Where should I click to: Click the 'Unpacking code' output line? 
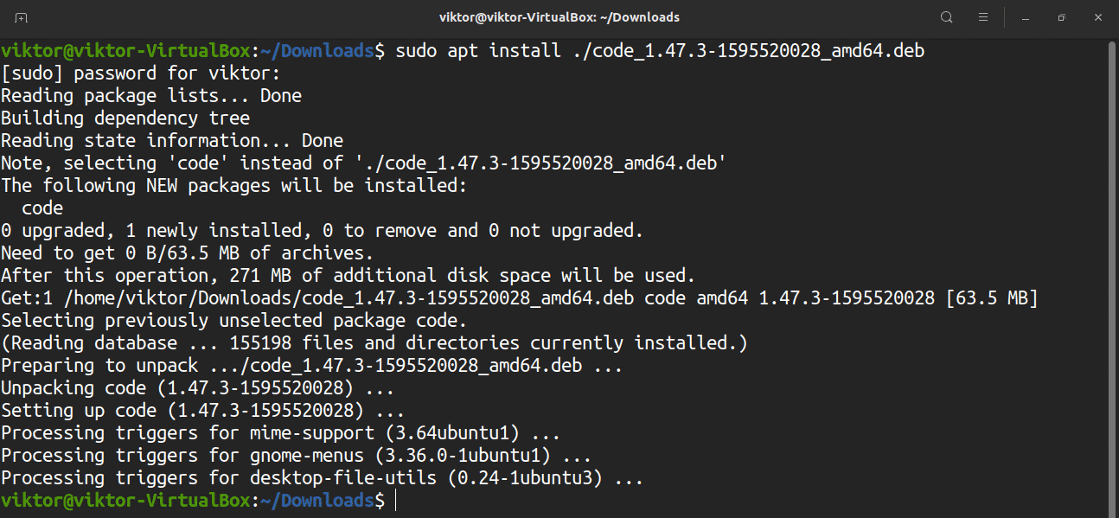coord(202,388)
